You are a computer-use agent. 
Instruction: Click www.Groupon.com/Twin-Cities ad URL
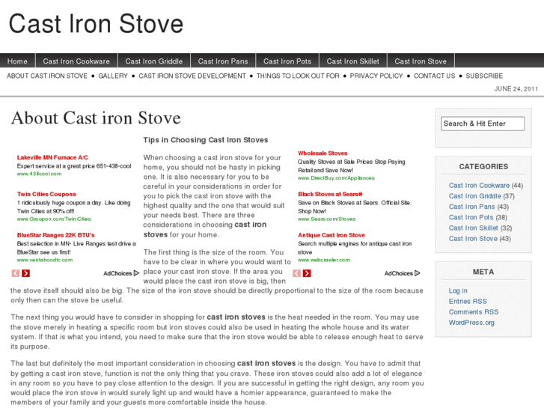[x=54, y=219]
